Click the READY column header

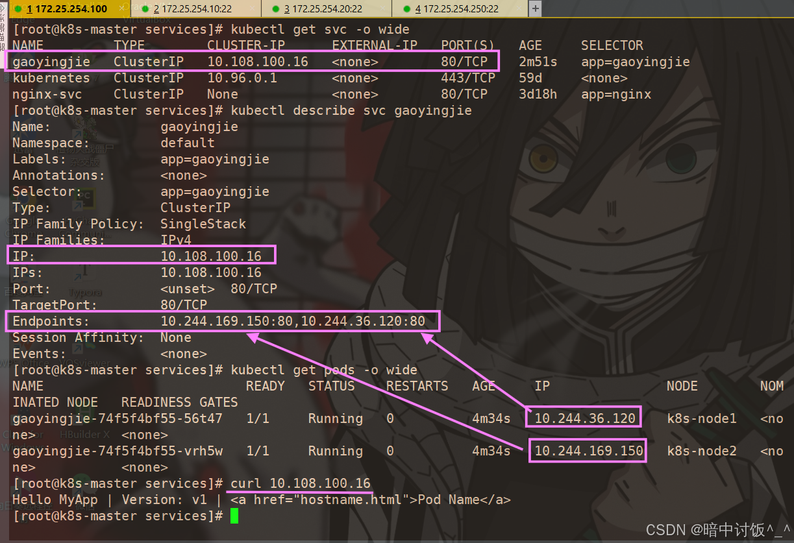click(266, 386)
